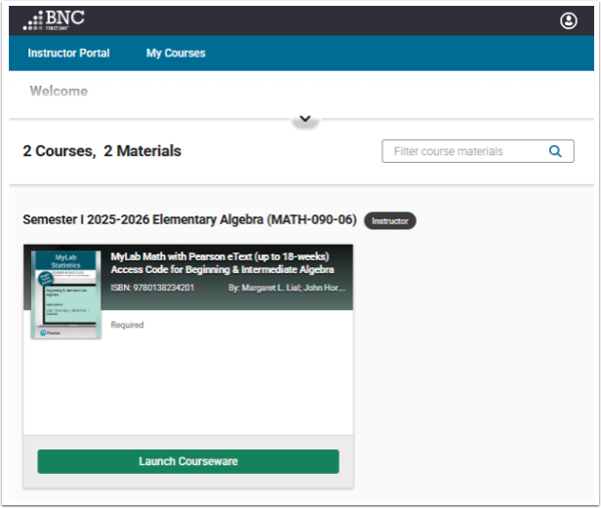Open the MyLab Math with Pearson eText title
The height and width of the screenshot is (508, 601).
pyautogui.click(x=222, y=263)
